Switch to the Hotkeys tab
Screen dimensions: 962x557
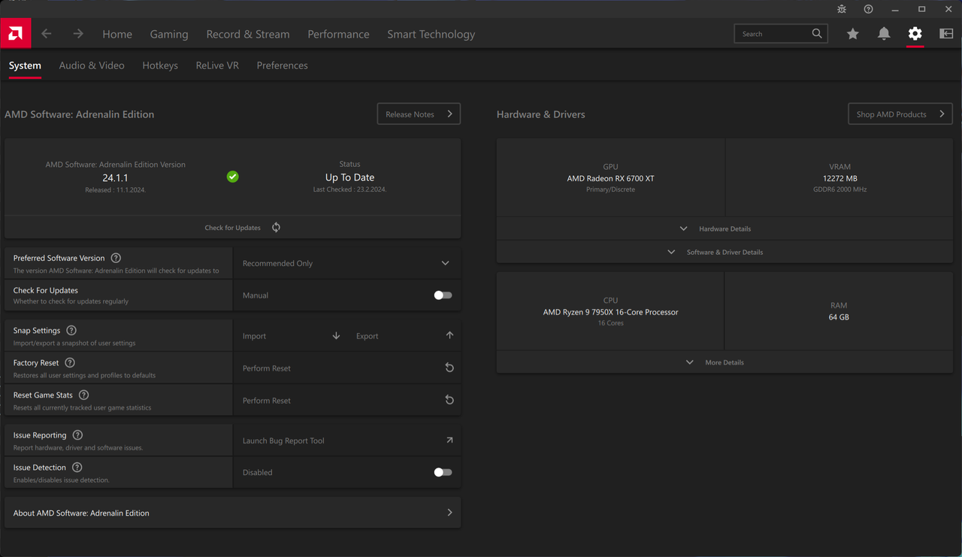pyautogui.click(x=160, y=65)
